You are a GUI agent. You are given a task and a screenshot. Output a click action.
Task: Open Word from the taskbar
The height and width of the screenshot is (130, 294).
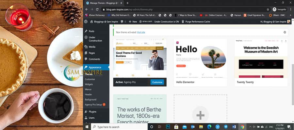pos(234,127)
